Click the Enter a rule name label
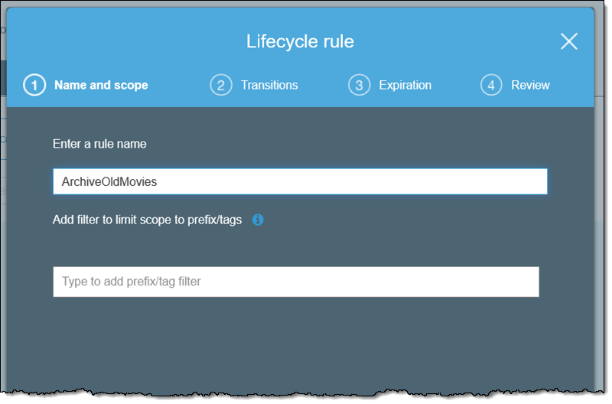The width and height of the screenshot is (612, 404). (99, 144)
